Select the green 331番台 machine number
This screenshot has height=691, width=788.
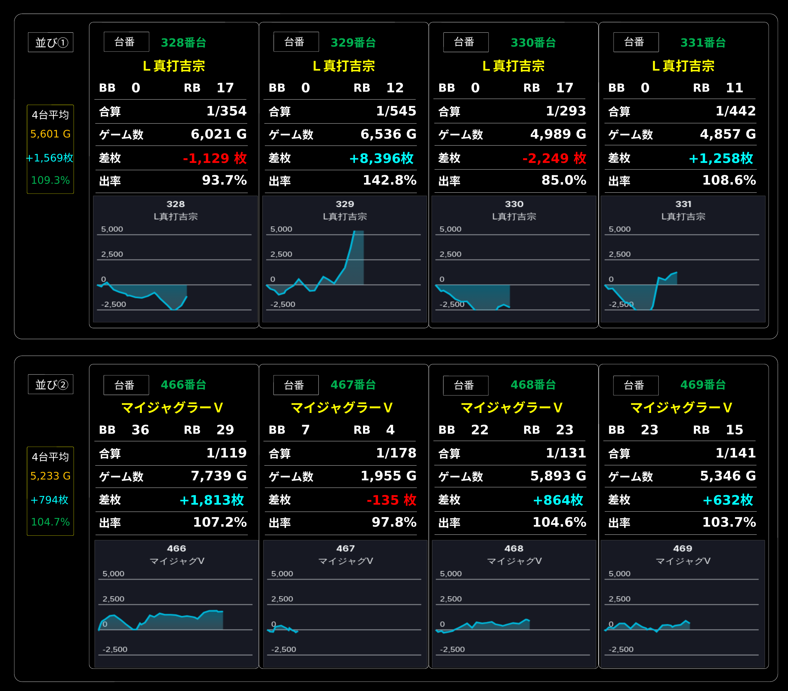[703, 43]
